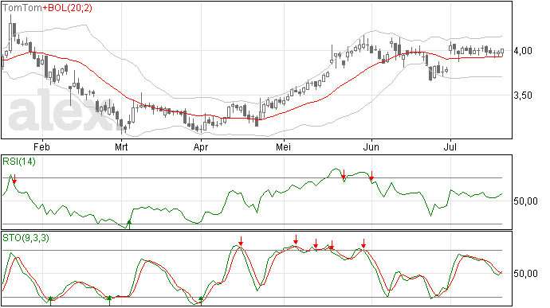
Task: Click the 4,00 price axis value
Action: click(x=523, y=51)
